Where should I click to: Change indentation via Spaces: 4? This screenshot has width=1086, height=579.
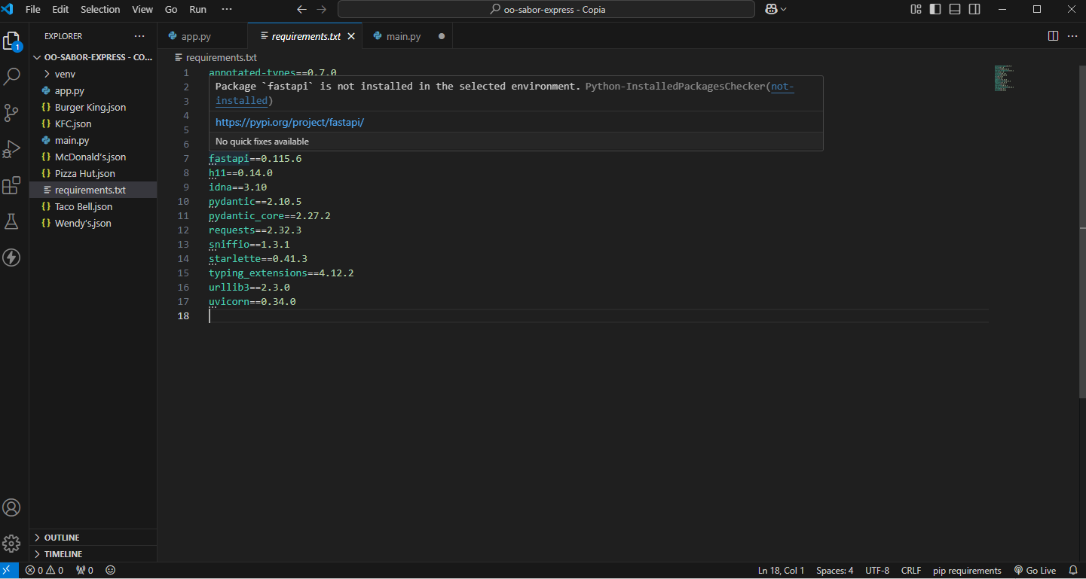click(x=835, y=571)
